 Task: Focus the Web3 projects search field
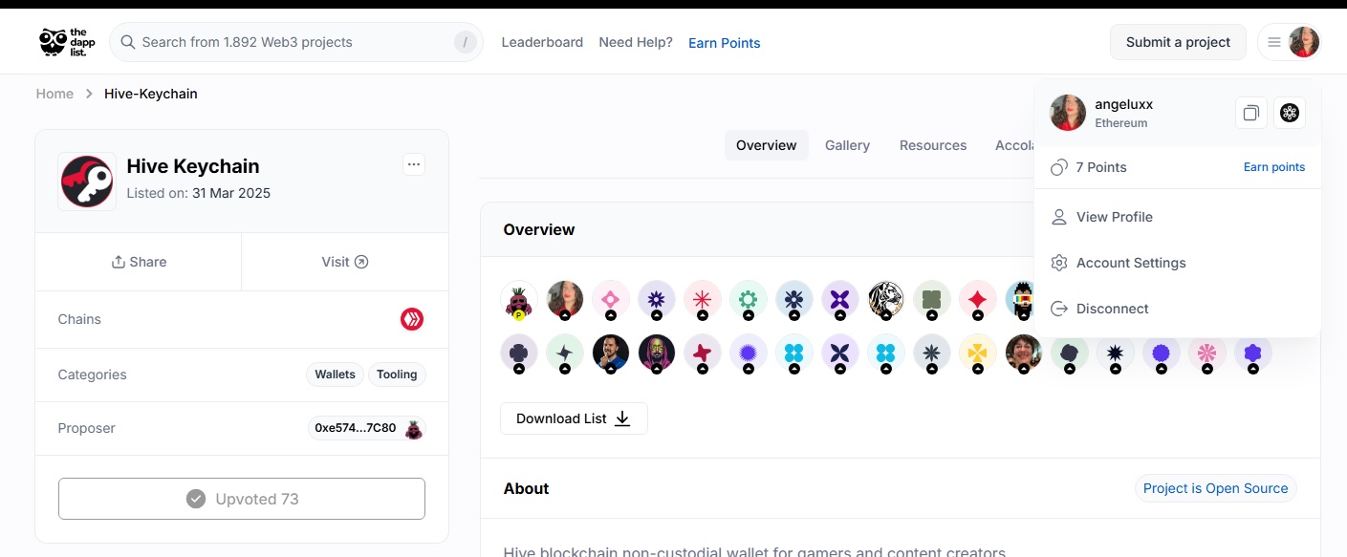(296, 42)
